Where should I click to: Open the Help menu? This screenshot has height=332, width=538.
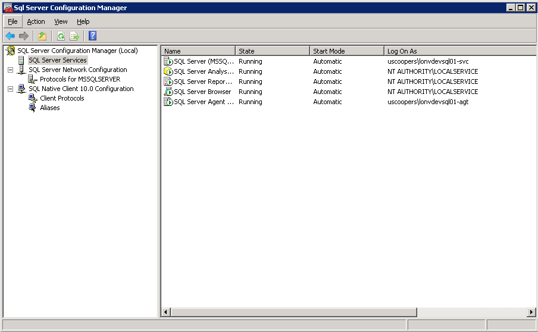(83, 21)
